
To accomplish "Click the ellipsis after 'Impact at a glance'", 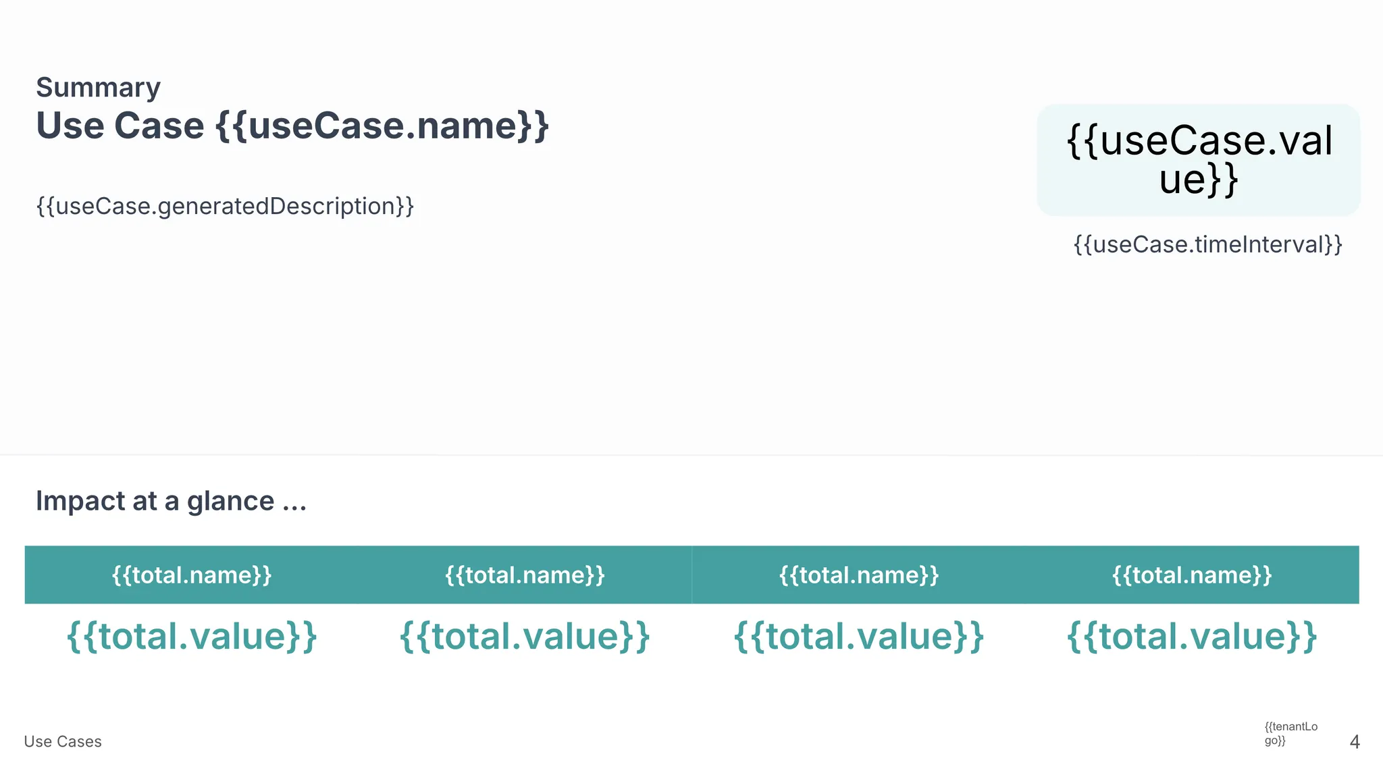I will coord(294,503).
